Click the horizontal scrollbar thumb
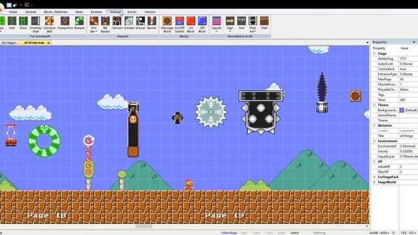Image resolution: width=418 pixels, height=235 pixels. point(144,227)
